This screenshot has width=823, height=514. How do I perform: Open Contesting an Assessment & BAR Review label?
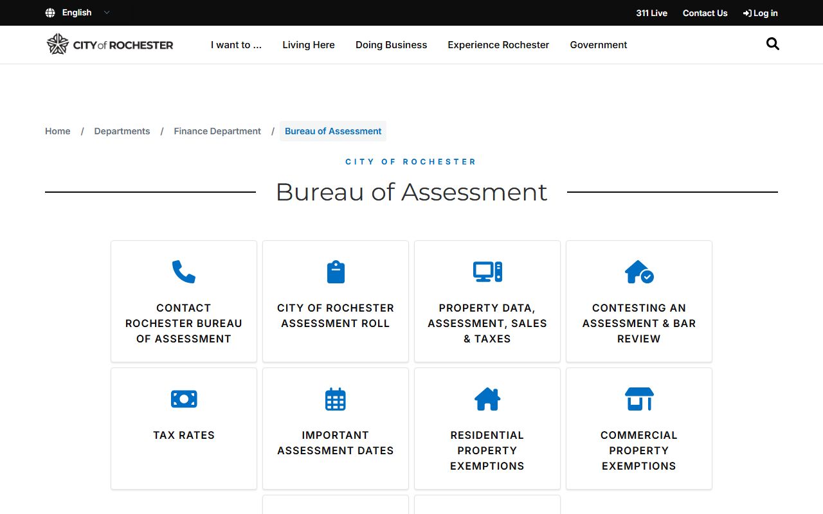click(x=639, y=323)
